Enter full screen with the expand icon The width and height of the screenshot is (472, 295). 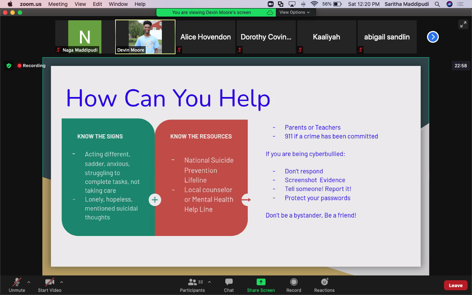[463, 24]
